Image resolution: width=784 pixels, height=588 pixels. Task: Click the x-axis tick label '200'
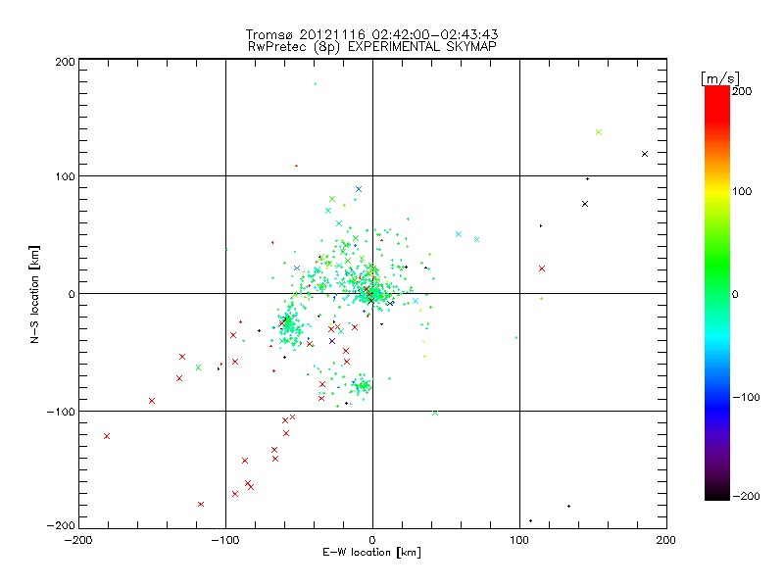[666, 540]
